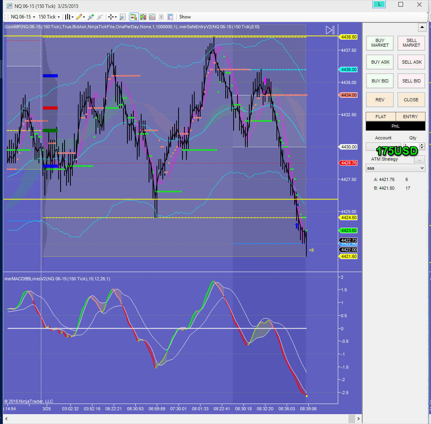The image size is (431, 424).
Task: Open the strategies dollar icon
Action: (161, 17)
